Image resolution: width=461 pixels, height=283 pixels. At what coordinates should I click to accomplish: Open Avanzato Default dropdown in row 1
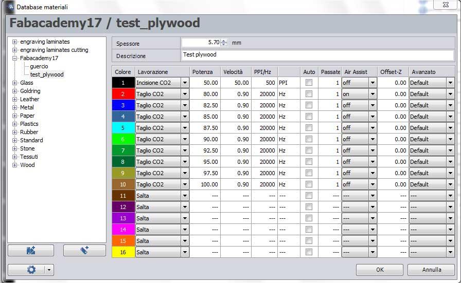click(x=450, y=83)
